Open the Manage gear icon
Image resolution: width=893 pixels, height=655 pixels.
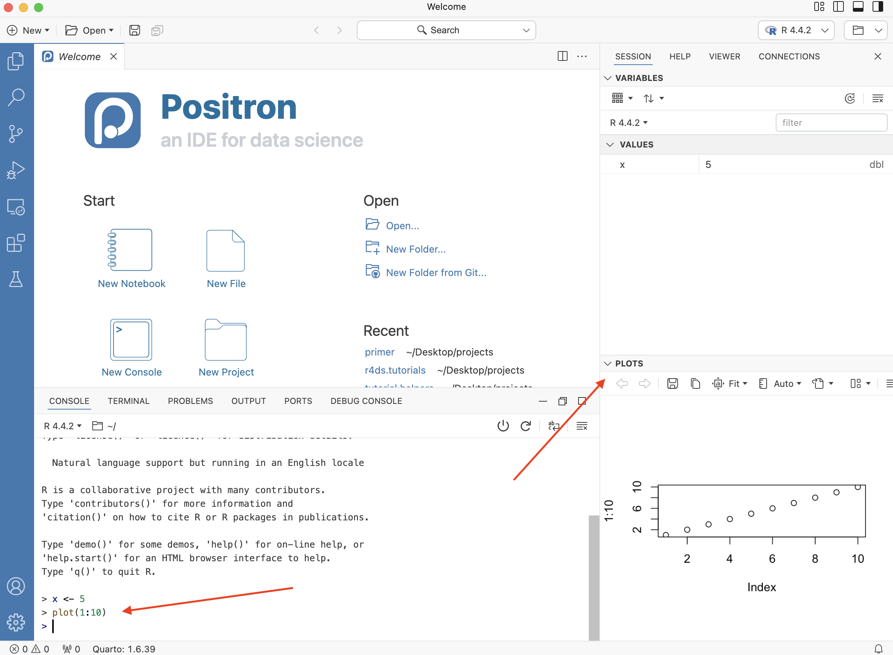pos(16,622)
